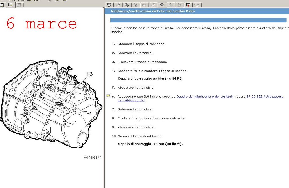Select step 3 'Rimuovere il tappo di rabbocco.'
Image resolution: width=289 pixels, height=188 pixels.
click(x=142, y=62)
